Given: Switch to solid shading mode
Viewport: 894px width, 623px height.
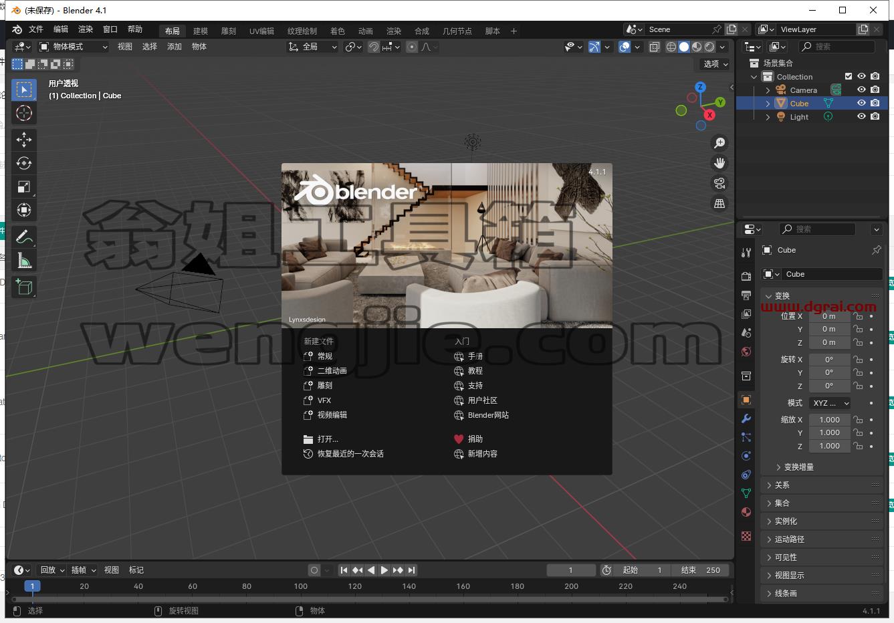Looking at the screenshot, I should 684,47.
